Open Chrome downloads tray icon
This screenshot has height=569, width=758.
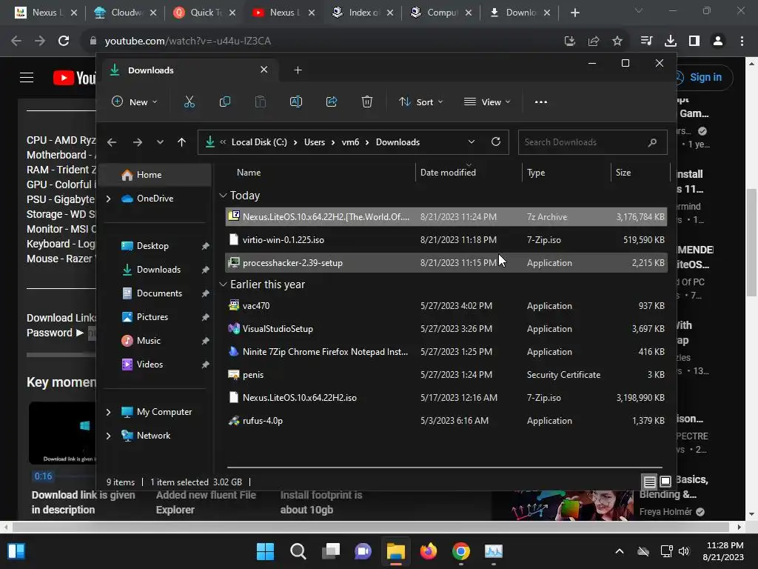[x=671, y=41]
